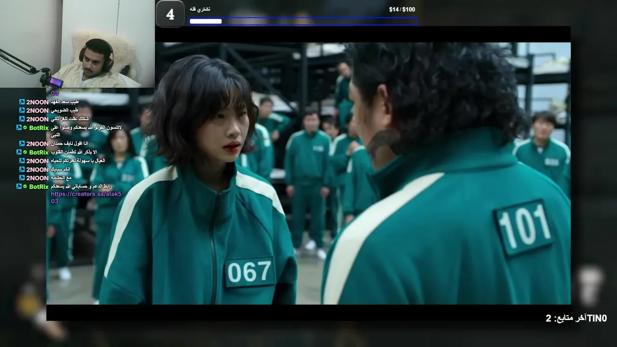Click moderator badge on BotRix 'الا بذكر الله' row
The image size is (617, 347).
[19, 152]
